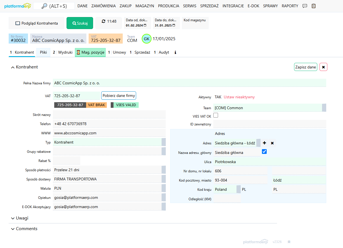Open the MAGAZYN menu
Viewport: 343px width, 248px height.
coord(145,6)
